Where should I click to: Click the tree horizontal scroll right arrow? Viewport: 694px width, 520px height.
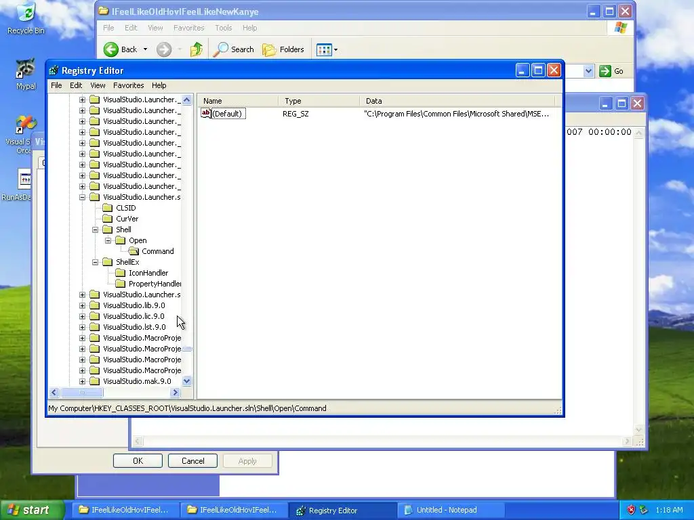coord(176,392)
